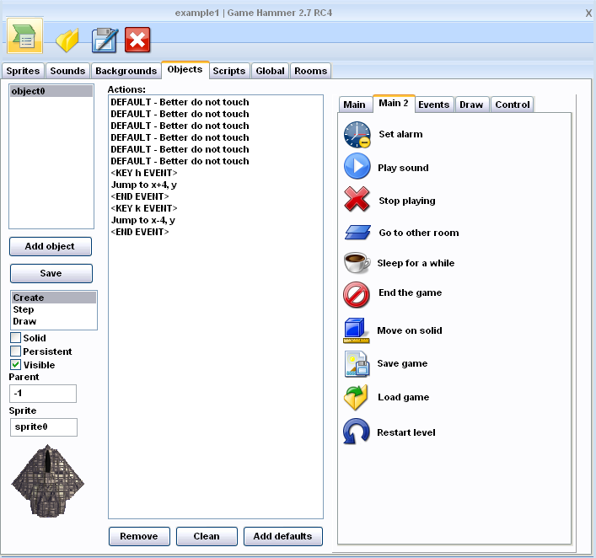Click the Sprite name input field

(43, 427)
